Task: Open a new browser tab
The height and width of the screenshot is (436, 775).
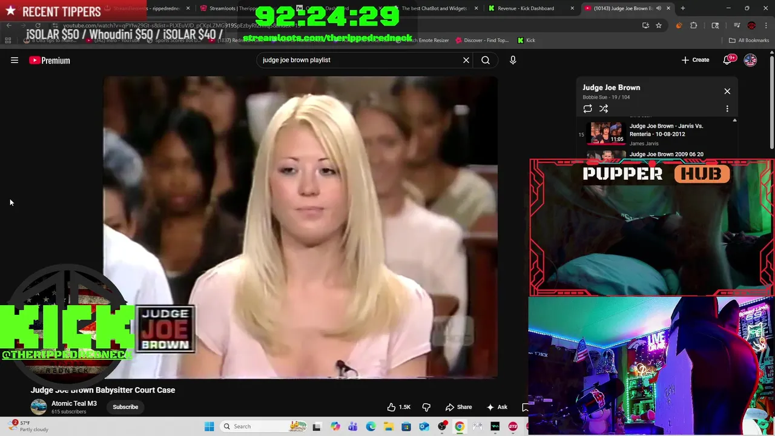Action: (x=682, y=8)
